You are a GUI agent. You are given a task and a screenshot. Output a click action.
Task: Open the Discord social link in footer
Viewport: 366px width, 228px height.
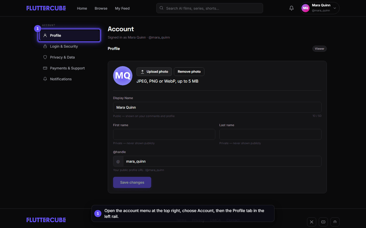pyautogui.click(x=335, y=222)
